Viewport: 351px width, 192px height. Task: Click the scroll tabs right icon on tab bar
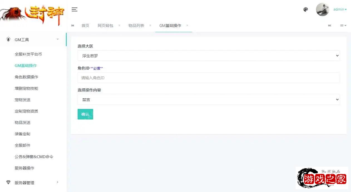click(330, 25)
